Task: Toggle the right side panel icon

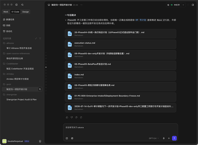Action: click(x=193, y=5)
